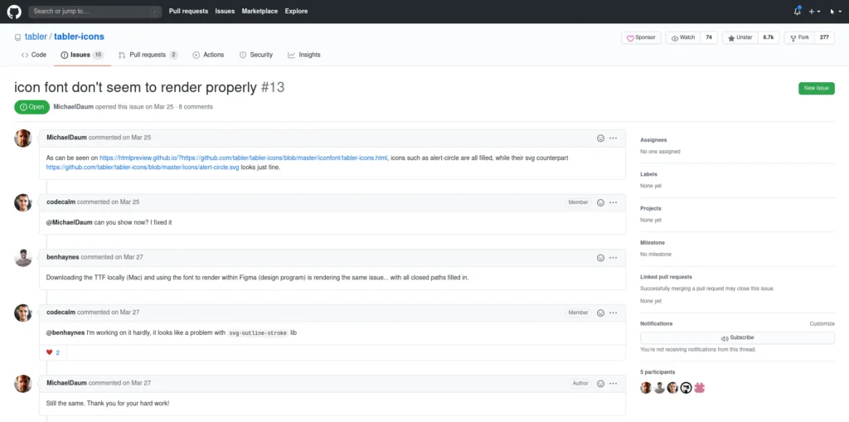849x422 pixels.
Task: Add reaction to MichaelDaum's Mar 25 comment
Action: [600, 138]
